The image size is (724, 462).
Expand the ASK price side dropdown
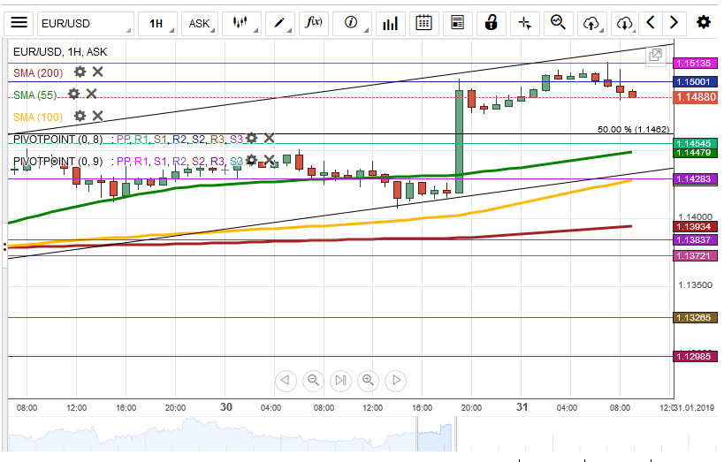point(200,23)
